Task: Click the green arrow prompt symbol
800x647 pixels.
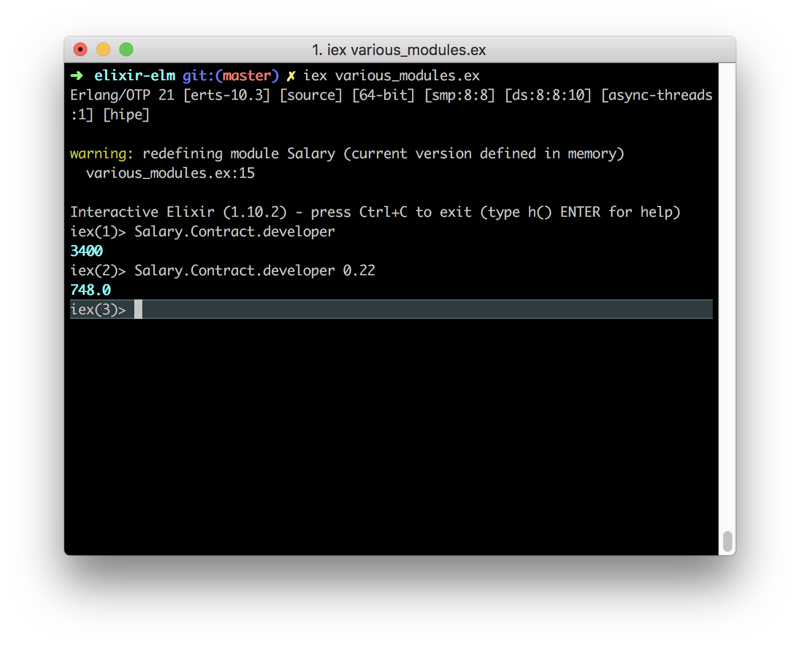Action: point(75,75)
